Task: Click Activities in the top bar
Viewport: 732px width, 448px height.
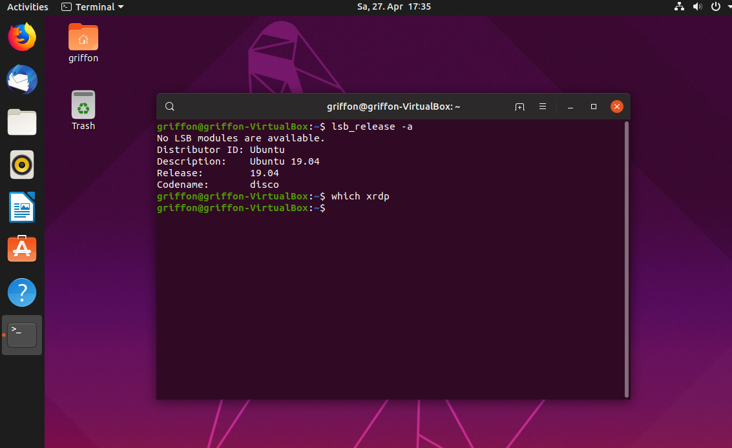Action: pyautogui.click(x=28, y=7)
